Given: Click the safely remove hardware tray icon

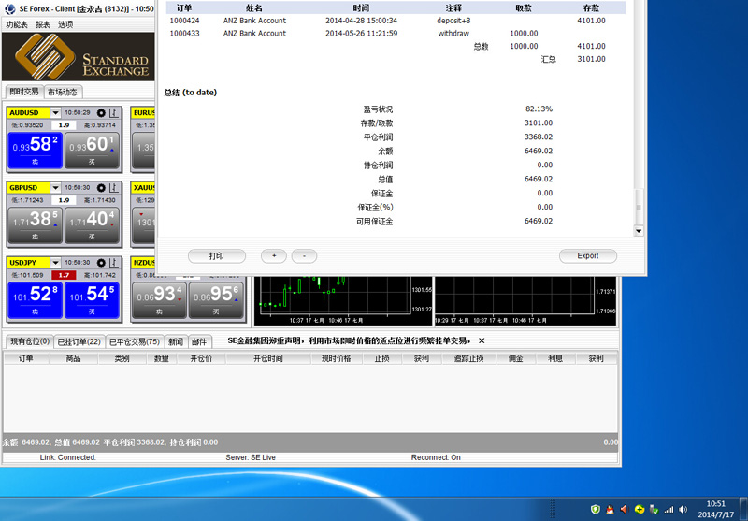Looking at the screenshot, I should tap(654, 509).
